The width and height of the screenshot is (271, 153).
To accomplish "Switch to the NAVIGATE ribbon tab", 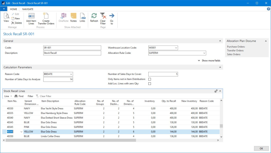I will coord(27,9).
